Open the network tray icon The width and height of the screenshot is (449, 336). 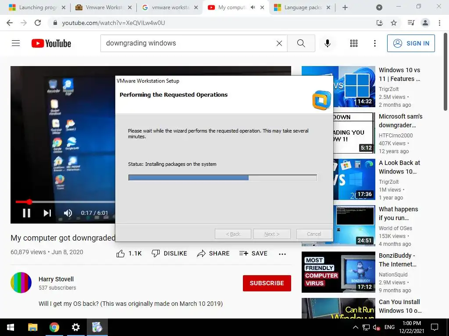pyautogui.click(x=366, y=327)
